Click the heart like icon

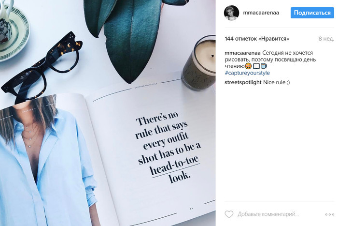pyautogui.click(x=229, y=214)
